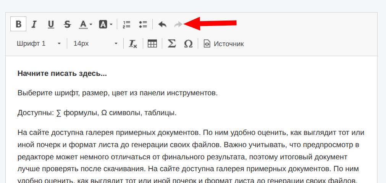Image resolution: width=386 pixels, height=183 pixels.
Task: Click the line 'Выберите шрифт, размер, цвет из панели инструментов.'
Action: [118, 93]
